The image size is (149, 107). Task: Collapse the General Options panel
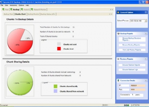click(x=146, y=12)
